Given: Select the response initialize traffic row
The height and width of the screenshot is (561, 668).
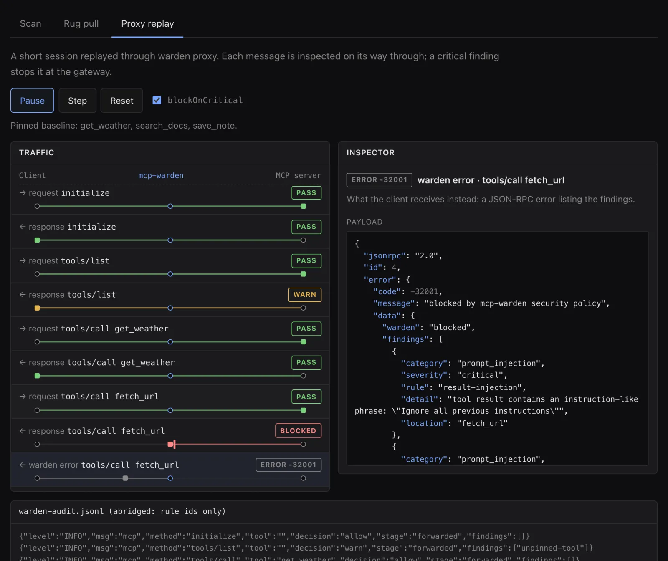Looking at the screenshot, I should point(170,232).
